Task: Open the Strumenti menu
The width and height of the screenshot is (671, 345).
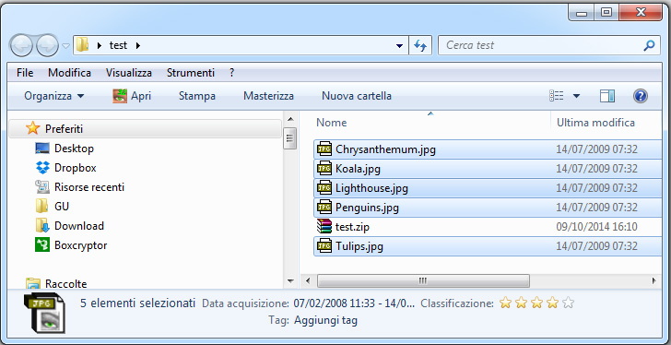Action: tap(191, 73)
